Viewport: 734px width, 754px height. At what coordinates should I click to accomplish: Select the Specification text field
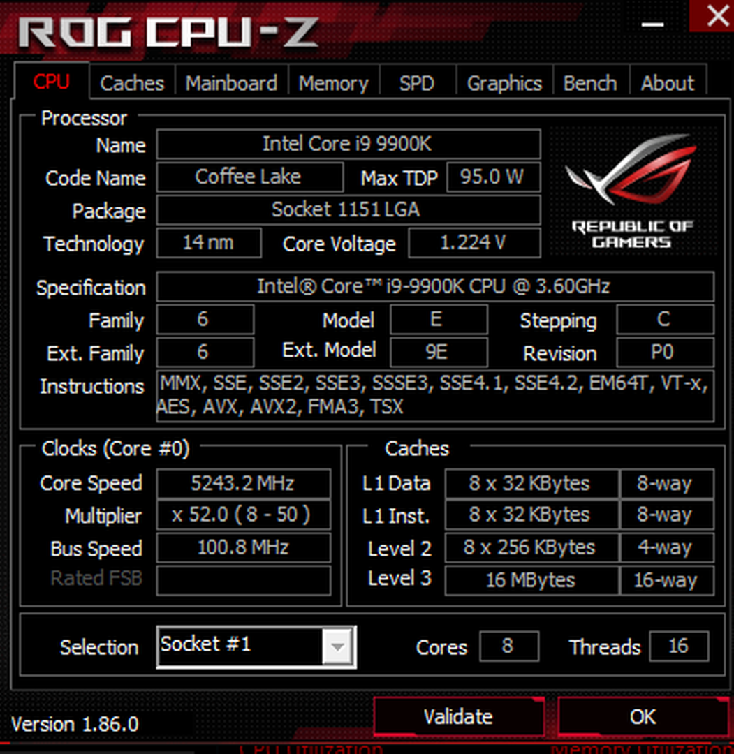pyautogui.click(x=435, y=287)
